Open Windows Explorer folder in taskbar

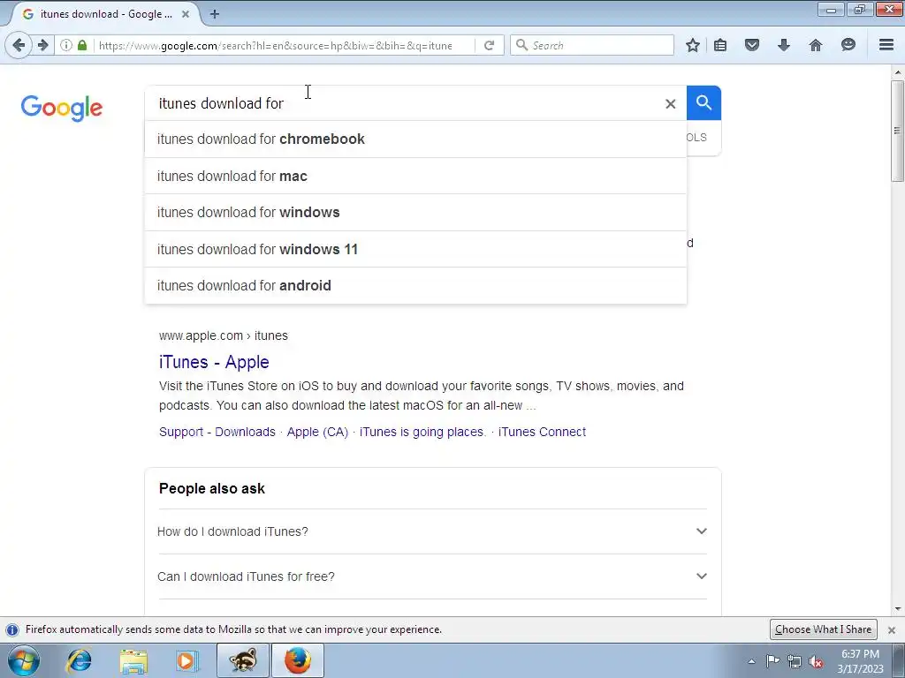(133, 660)
